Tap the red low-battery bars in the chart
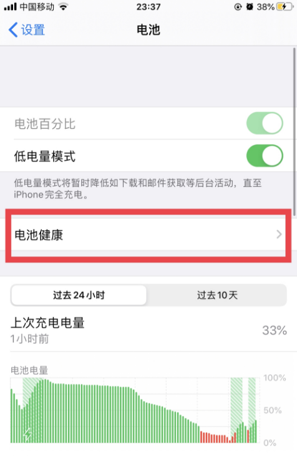297x456 pixels. coord(214,437)
